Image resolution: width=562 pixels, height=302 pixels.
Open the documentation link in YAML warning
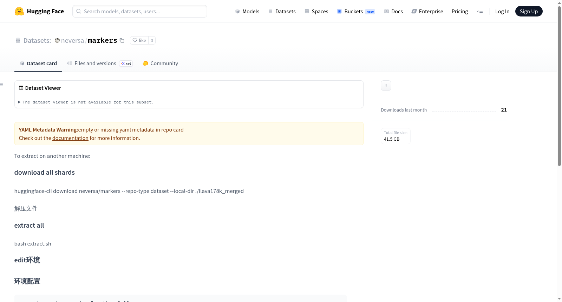coord(70,138)
